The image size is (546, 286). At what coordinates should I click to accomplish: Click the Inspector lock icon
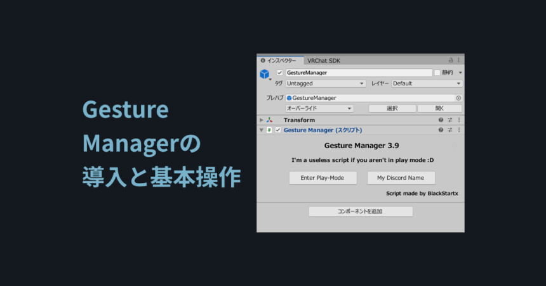click(451, 60)
